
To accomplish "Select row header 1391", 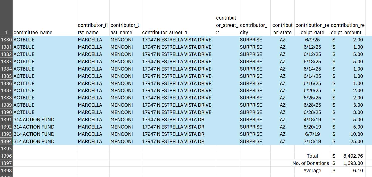I will pyautogui.click(x=6, y=120).
